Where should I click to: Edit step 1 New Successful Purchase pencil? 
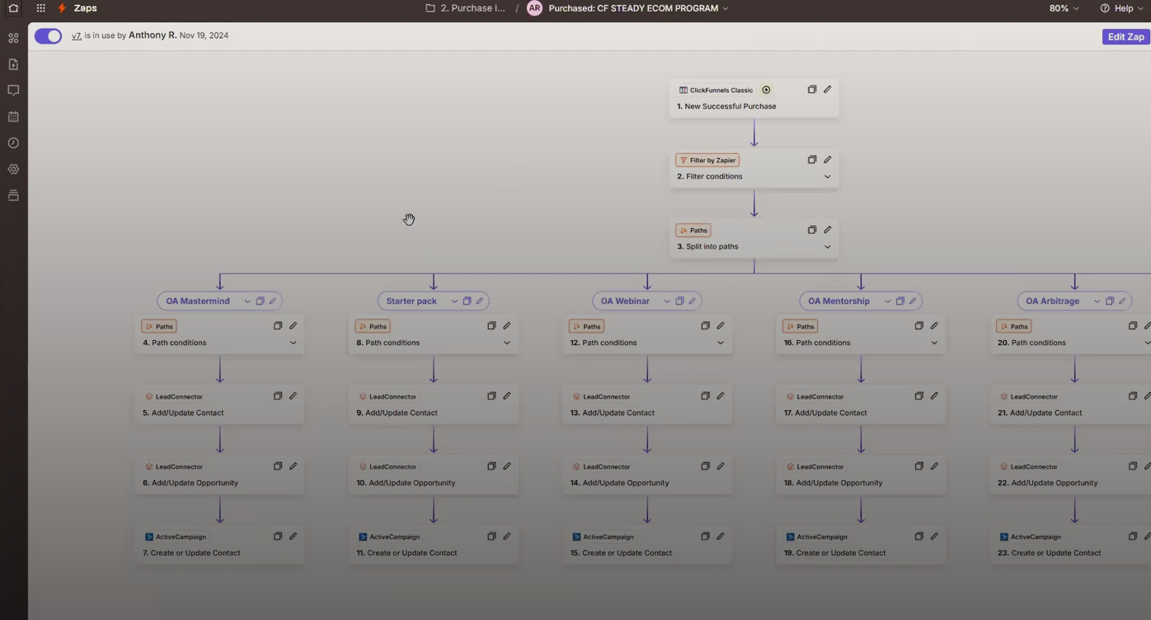click(x=827, y=90)
